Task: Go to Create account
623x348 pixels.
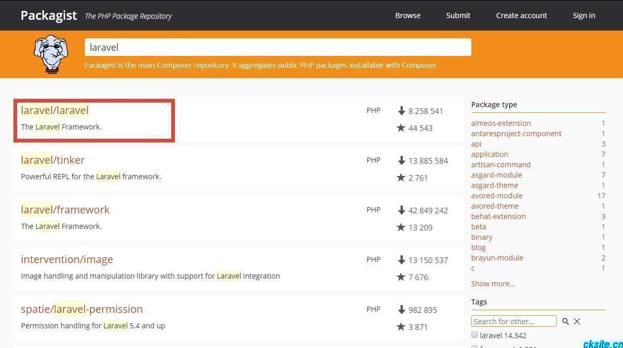Action: (522, 16)
